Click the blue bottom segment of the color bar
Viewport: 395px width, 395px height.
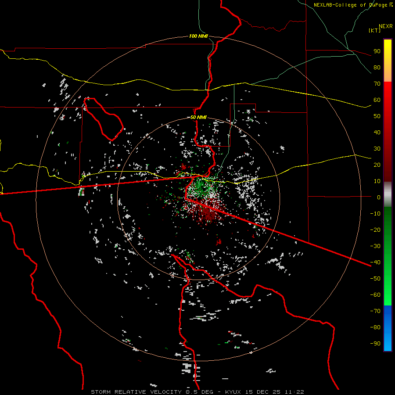click(388, 328)
